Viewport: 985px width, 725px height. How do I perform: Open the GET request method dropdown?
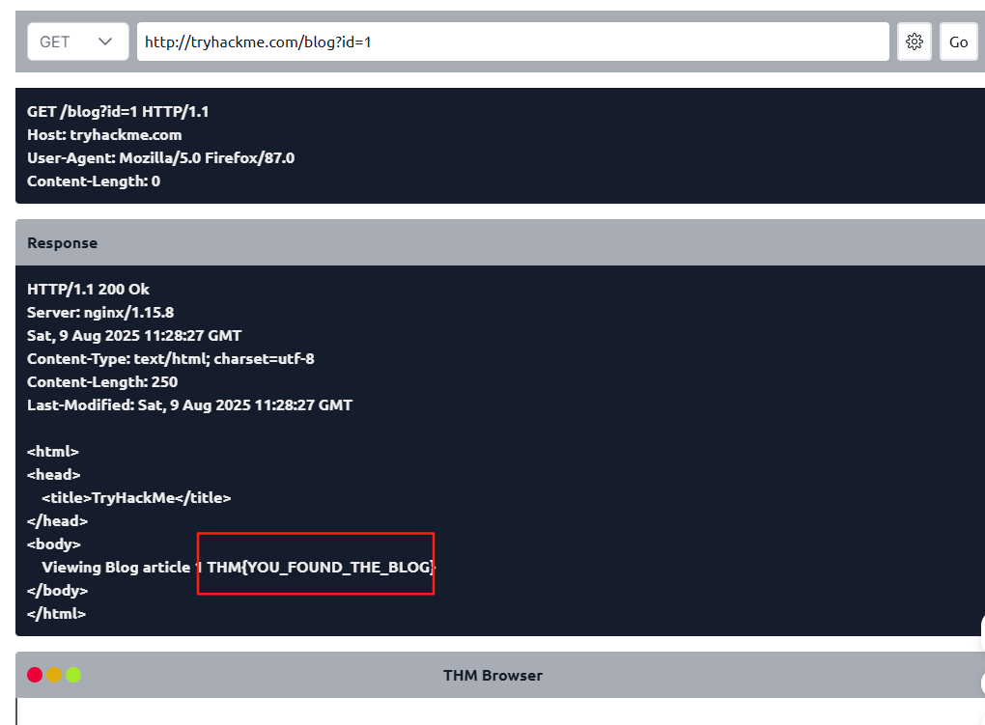pyautogui.click(x=78, y=42)
